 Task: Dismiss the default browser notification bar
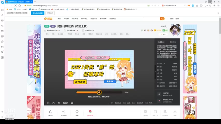point(218,13)
